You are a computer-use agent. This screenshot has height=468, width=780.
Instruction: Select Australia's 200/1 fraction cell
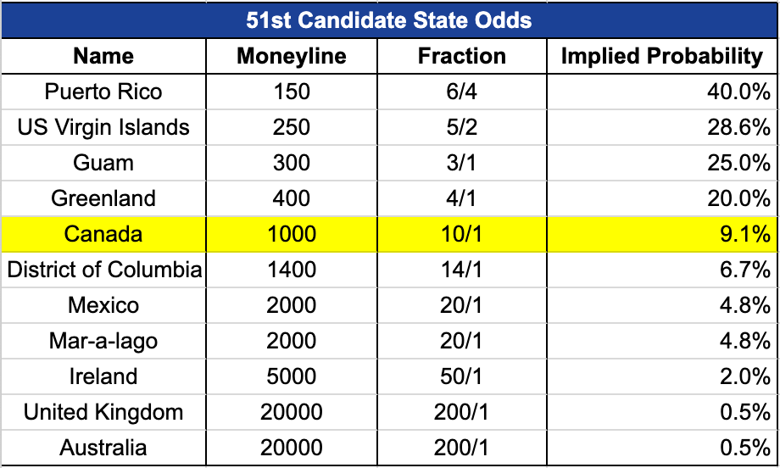pos(461,448)
